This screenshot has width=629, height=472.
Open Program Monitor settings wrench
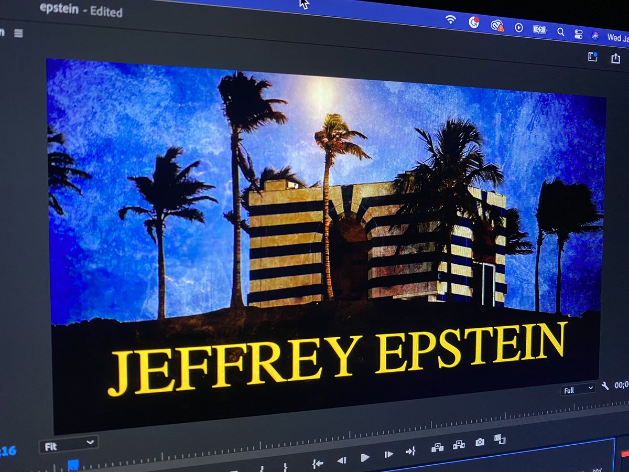[x=605, y=386]
